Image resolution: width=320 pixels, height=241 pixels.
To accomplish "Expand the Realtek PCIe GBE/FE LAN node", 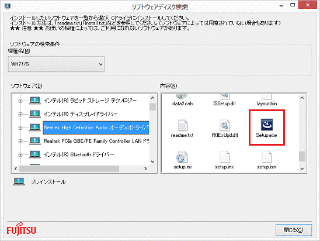I will click(20, 141).
